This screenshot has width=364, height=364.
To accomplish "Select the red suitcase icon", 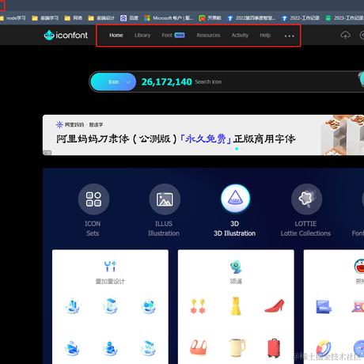I will [274, 348].
